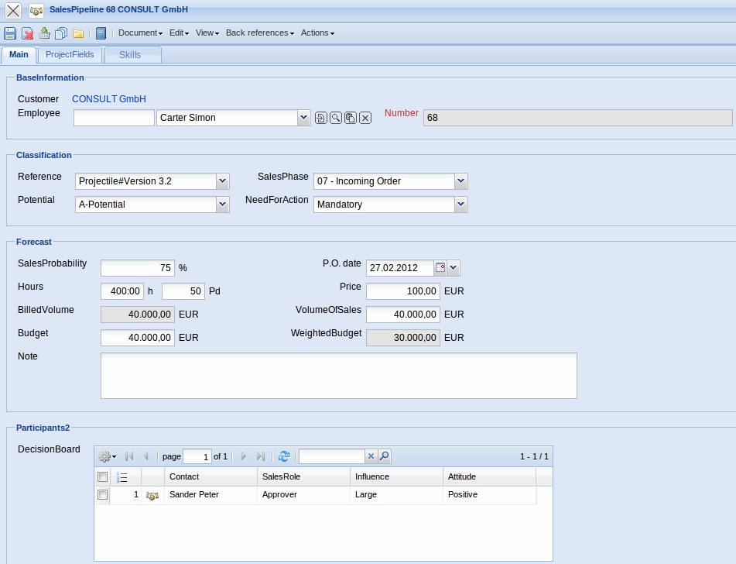The height and width of the screenshot is (564, 736).
Task: Click the yellow folder icon in toolbar
Action: tap(78, 33)
